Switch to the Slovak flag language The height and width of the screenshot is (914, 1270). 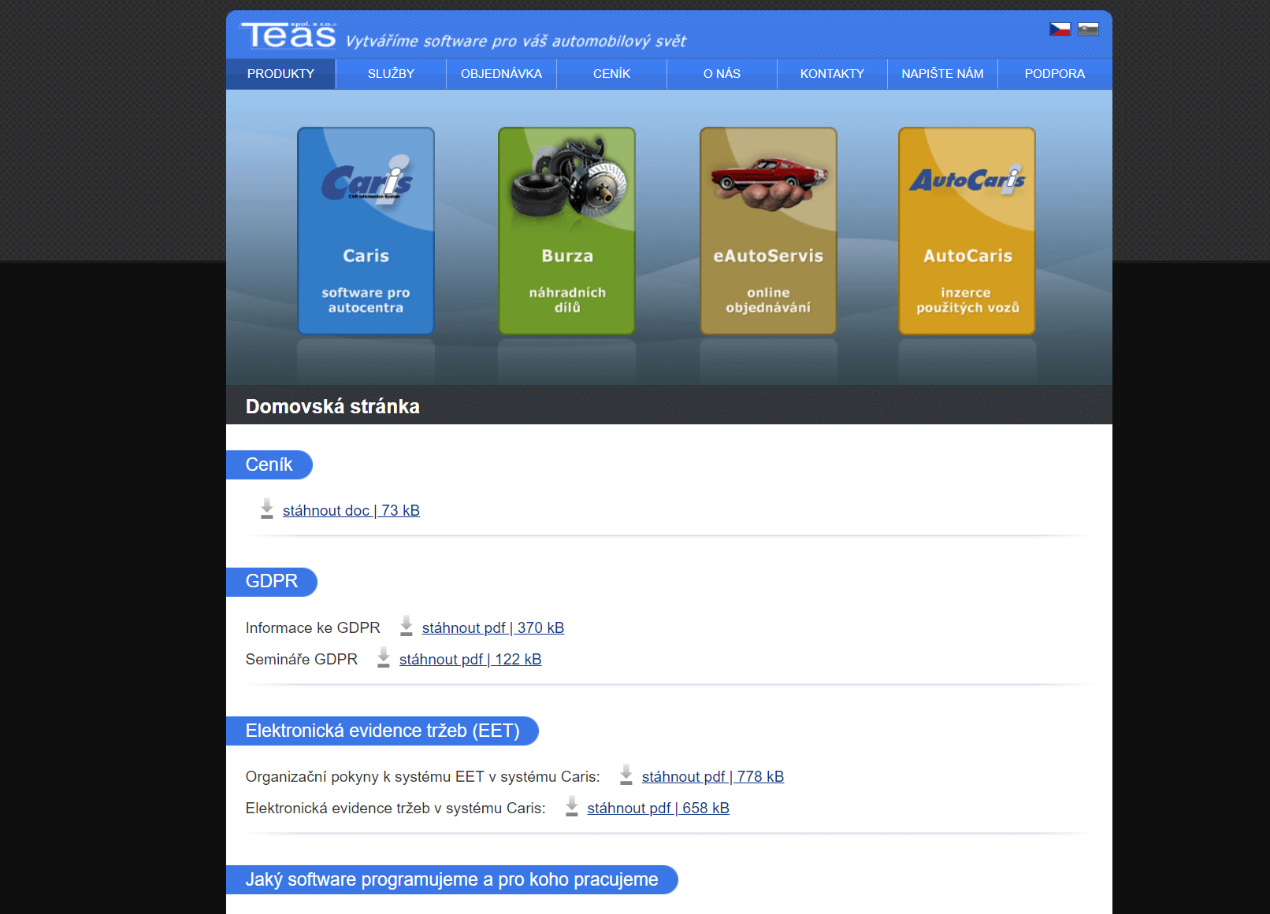point(1088,29)
